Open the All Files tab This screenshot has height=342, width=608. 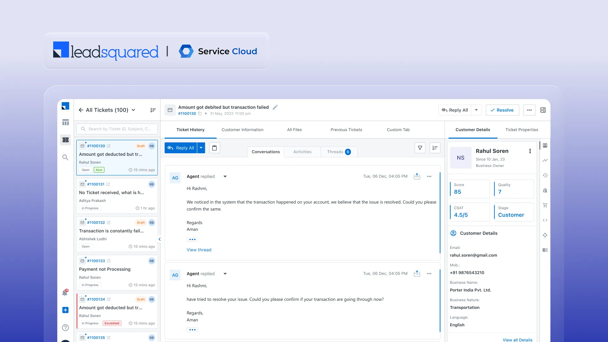(x=294, y=130)
